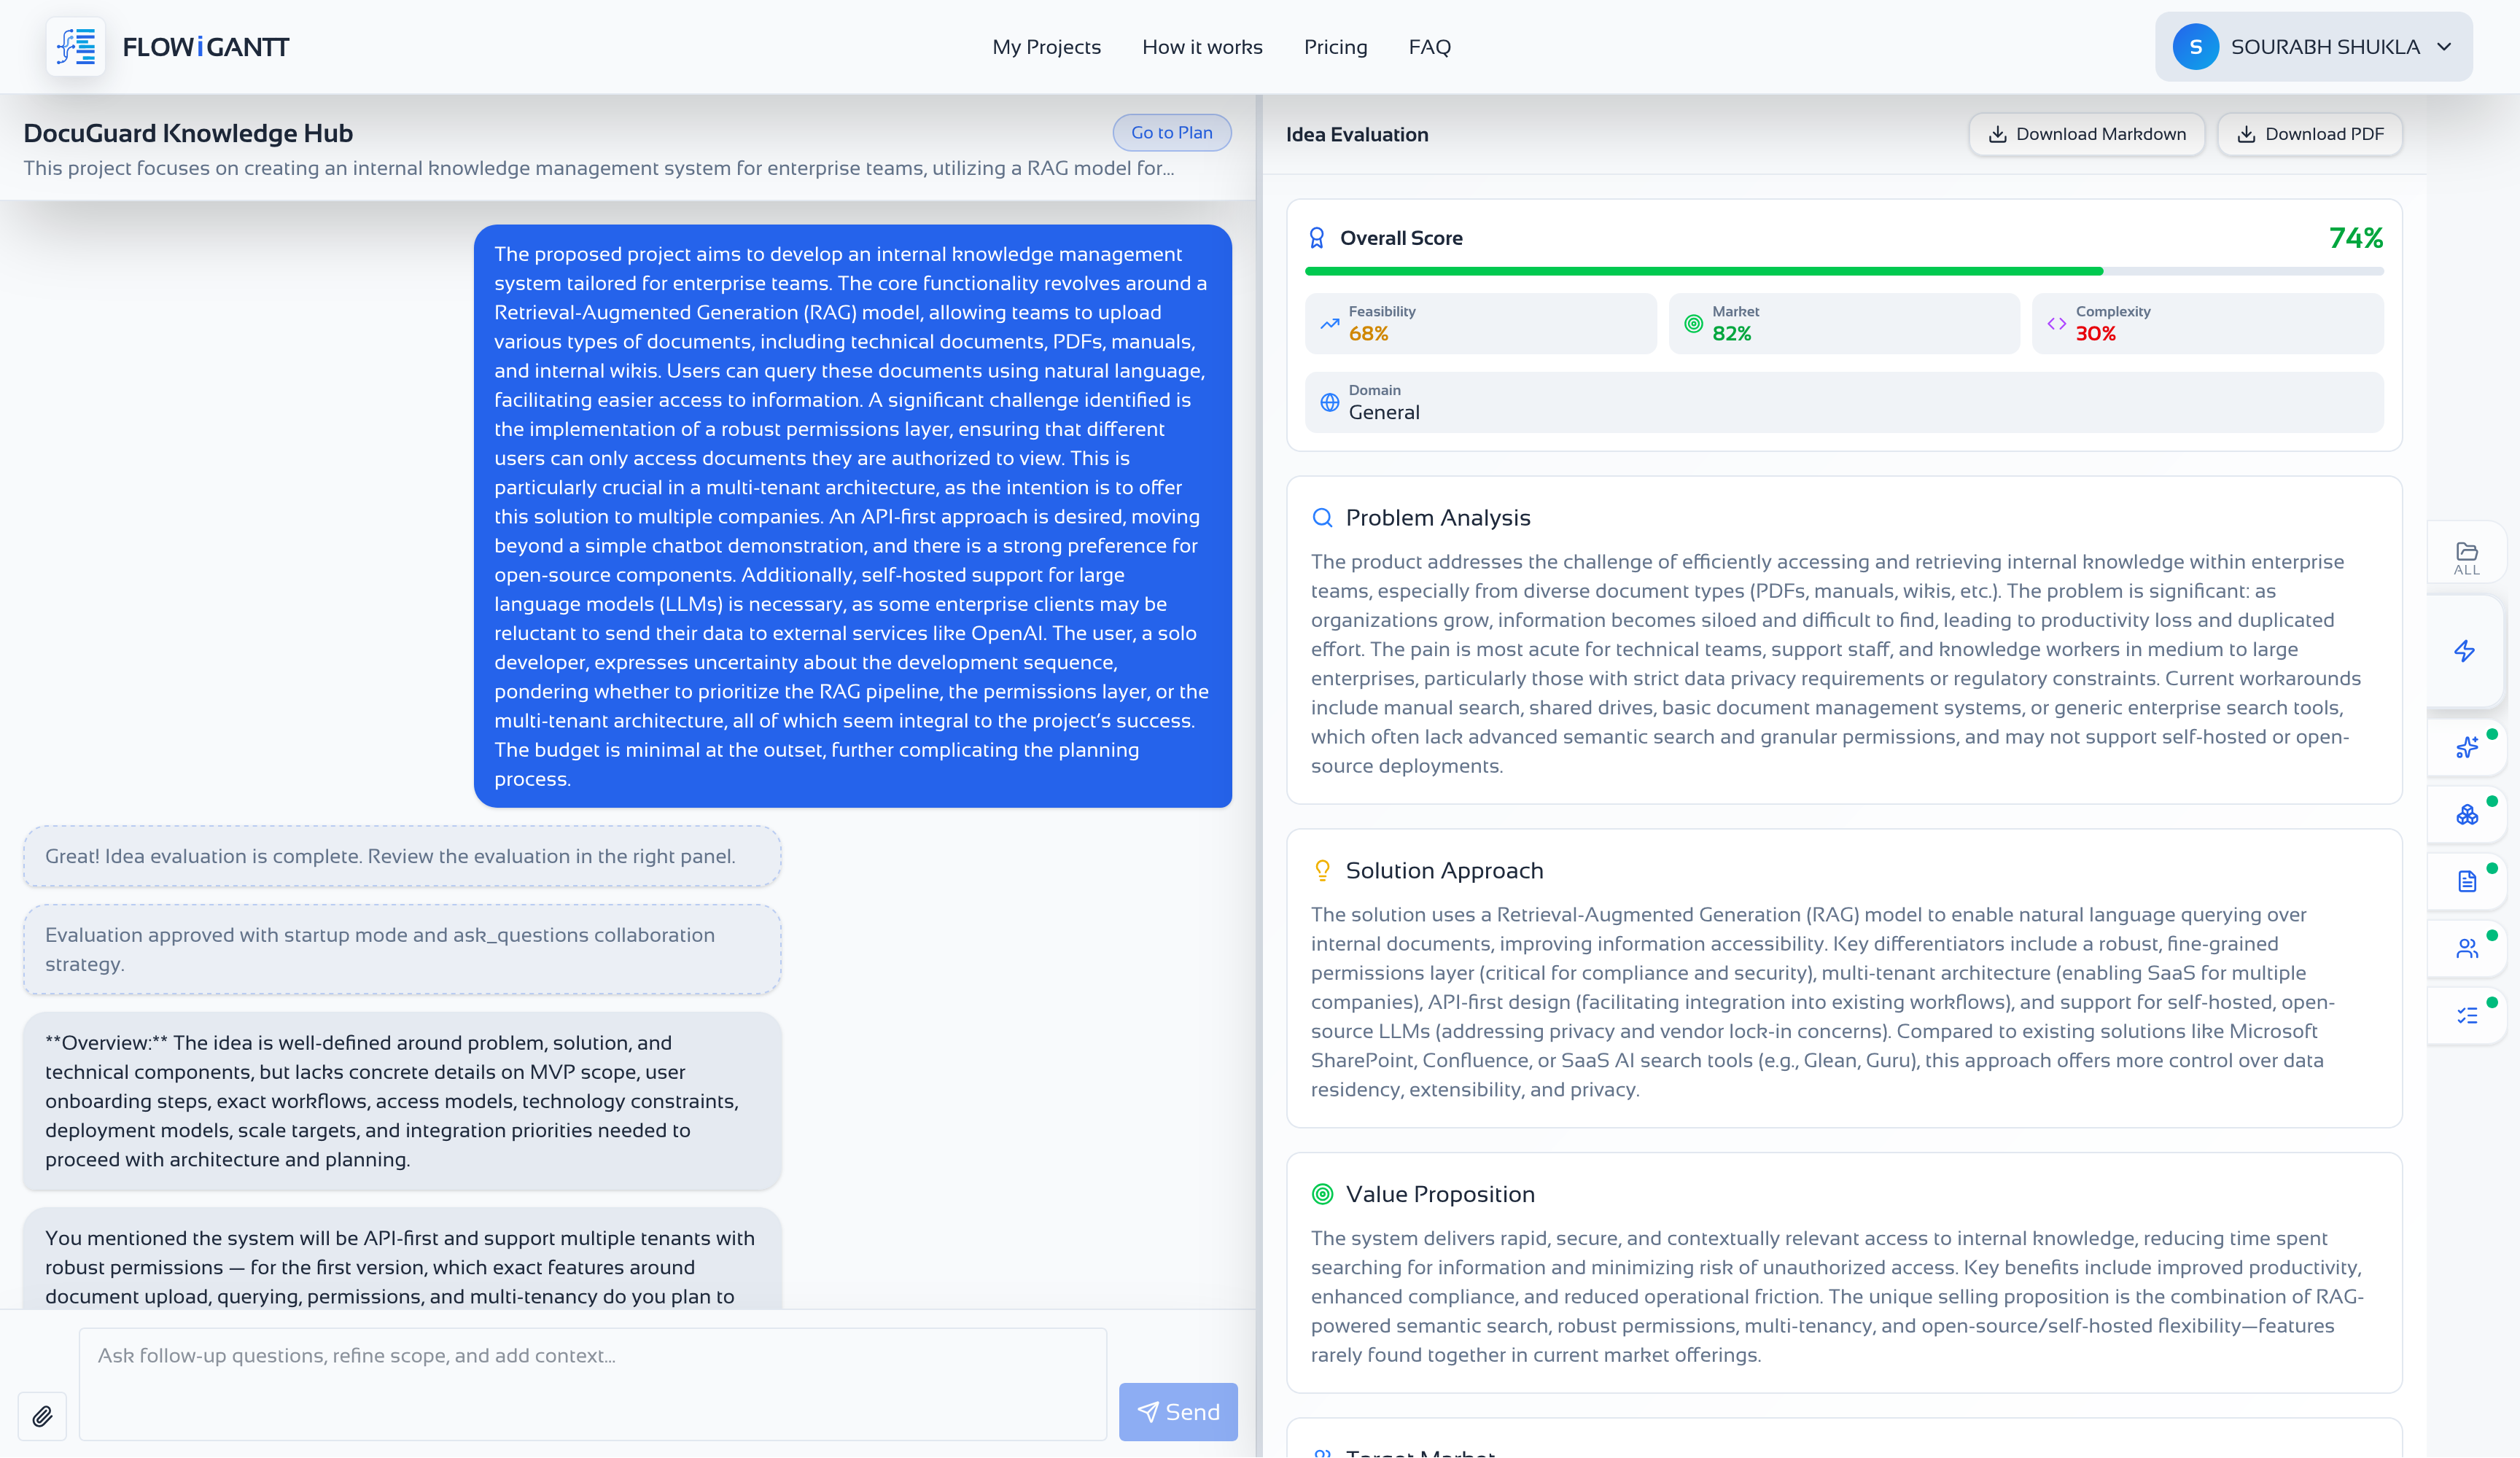Open the Pricing page
This screenshot has width=2520, height=1458.
1335,46
